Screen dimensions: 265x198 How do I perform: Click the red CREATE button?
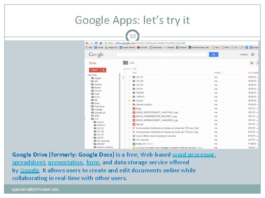(x=95, y=70)
